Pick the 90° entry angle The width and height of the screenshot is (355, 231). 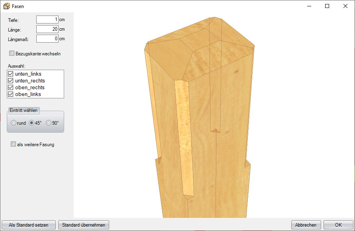coord(49,123)
